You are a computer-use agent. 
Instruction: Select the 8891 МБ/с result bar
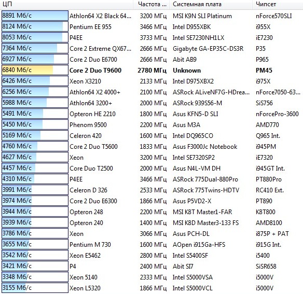tap(35, 16)
